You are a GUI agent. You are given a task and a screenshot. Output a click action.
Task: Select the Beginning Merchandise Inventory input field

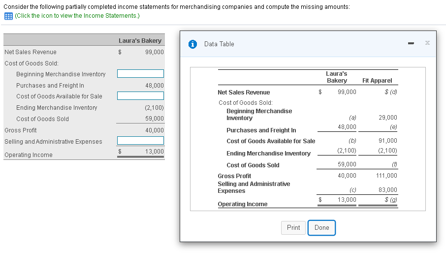(140, 74)
